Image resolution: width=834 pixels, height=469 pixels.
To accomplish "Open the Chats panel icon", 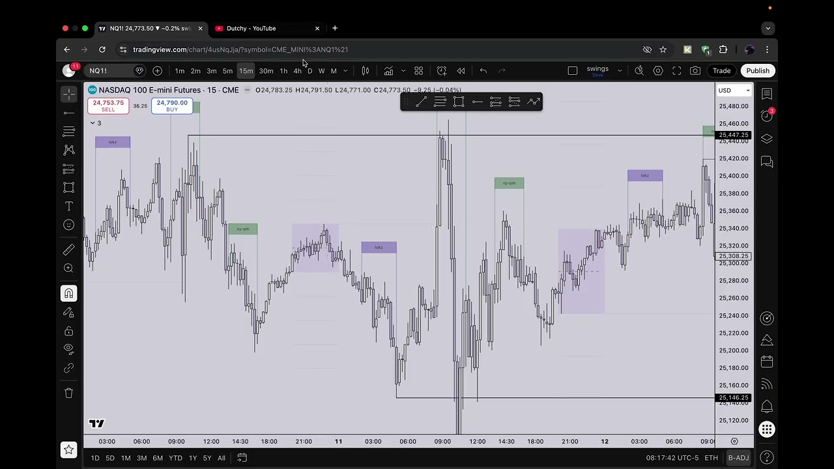I will tap(767, 162).
